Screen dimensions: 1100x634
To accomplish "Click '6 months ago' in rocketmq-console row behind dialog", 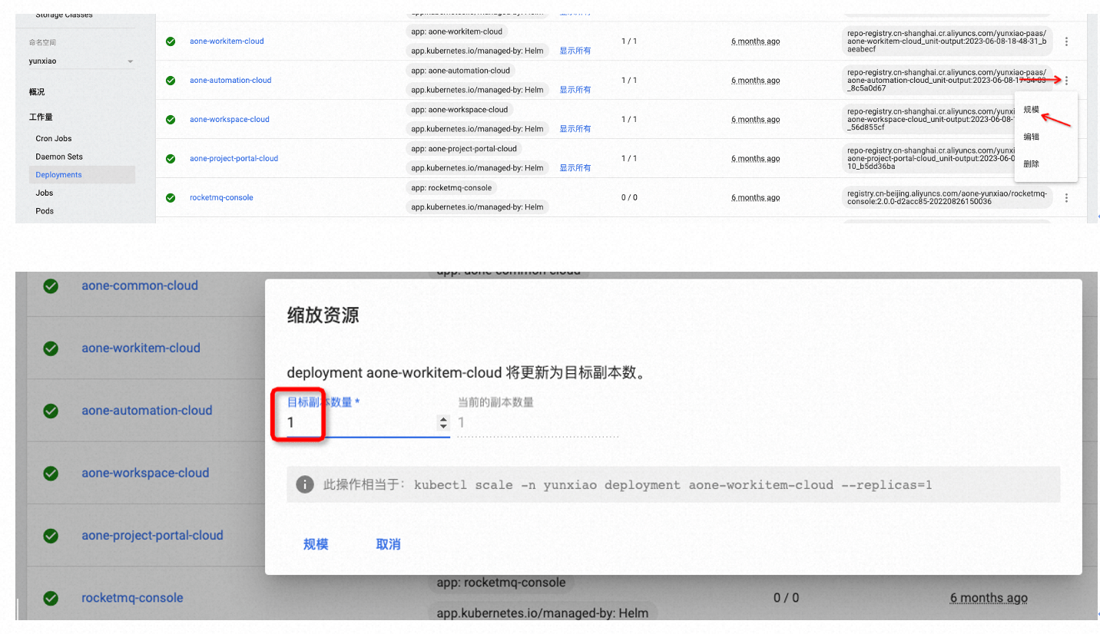I will click(x=989, y=598).
